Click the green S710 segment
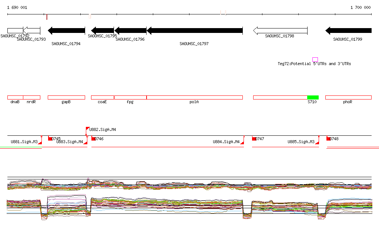This screenshot has height=226, width=379. [x=313, y=98]
